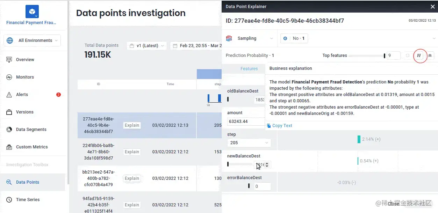Click the 2.14% (+) step contribution bar

point(359,139)
